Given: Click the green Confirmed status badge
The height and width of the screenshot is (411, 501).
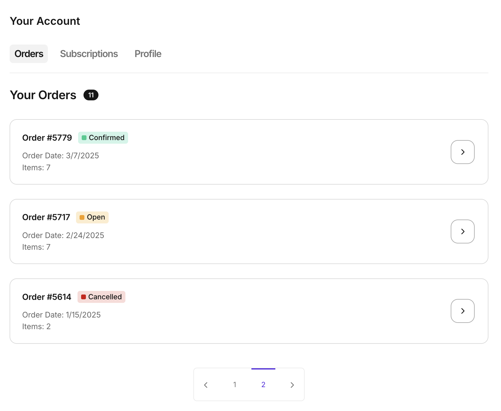Looking at the screenshot, I should pos(103,138).
